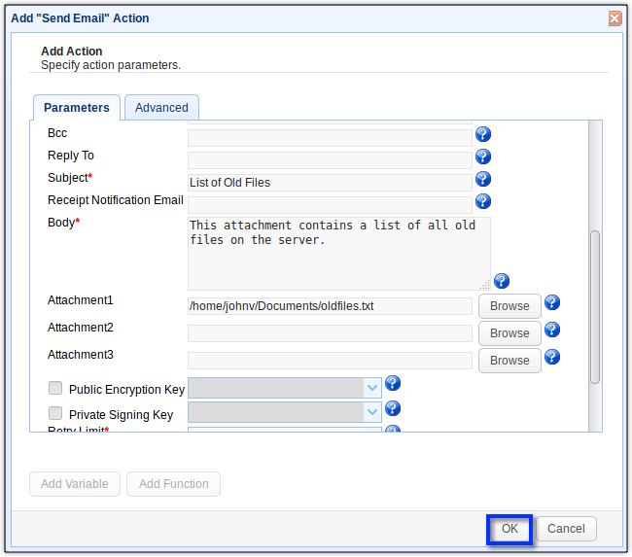The width and height of the screenshot is (632, 557).
Task: Select the Parameters tab
Action: (77, 108)
